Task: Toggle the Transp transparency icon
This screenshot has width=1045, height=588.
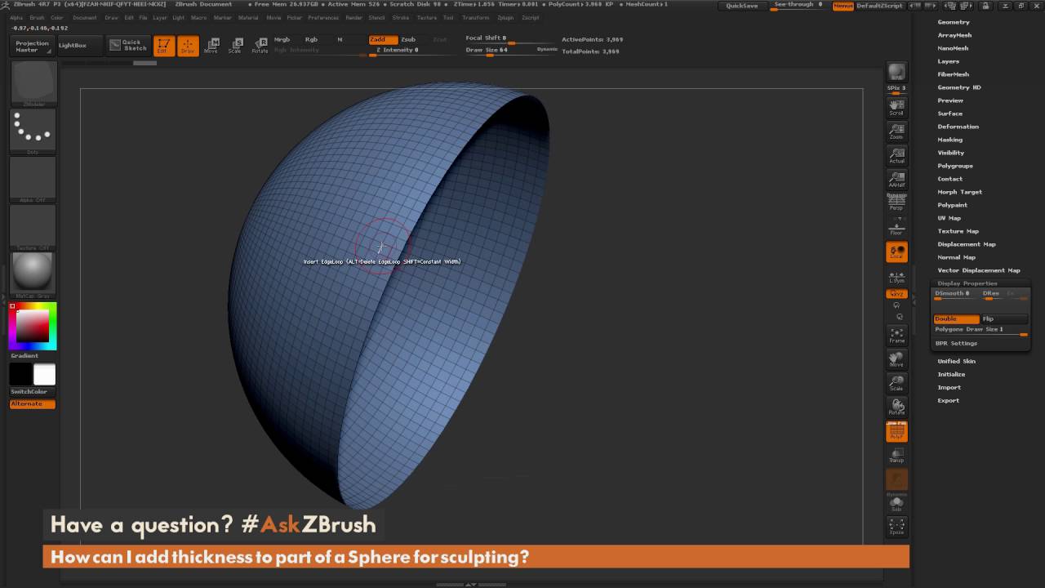Action: [x=896, y=455]
